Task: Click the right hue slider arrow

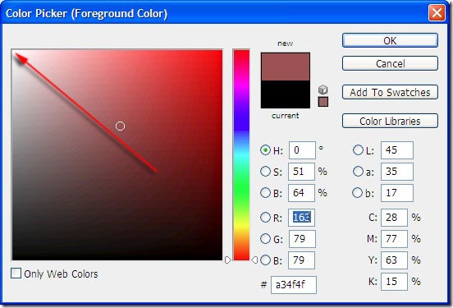Action: [x=254, y=260]
